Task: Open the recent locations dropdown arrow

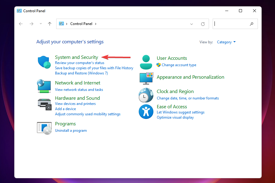Action: pyautogui.click(x=41, y=24)
